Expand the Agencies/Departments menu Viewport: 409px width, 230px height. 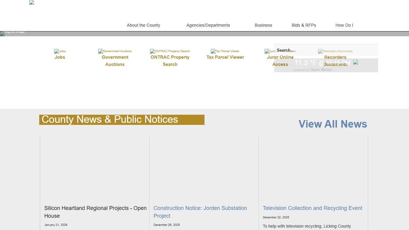click(x=208, y=25)
